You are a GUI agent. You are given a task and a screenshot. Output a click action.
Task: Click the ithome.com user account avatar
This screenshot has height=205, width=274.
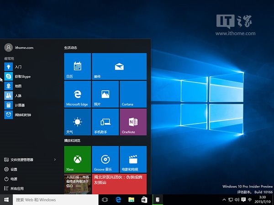pyautogui.click(x=8, y=47)
